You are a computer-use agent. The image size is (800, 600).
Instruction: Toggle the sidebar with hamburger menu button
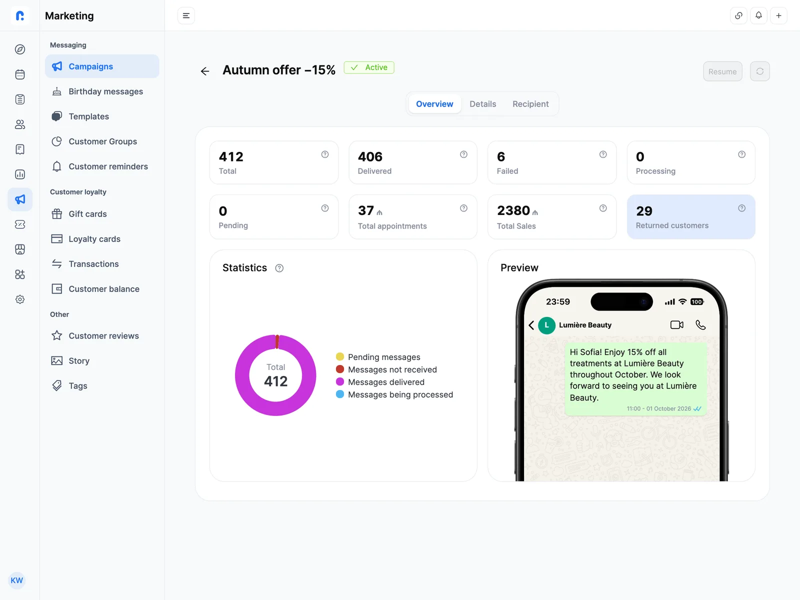pyautogui.click(x=186, y=15)
